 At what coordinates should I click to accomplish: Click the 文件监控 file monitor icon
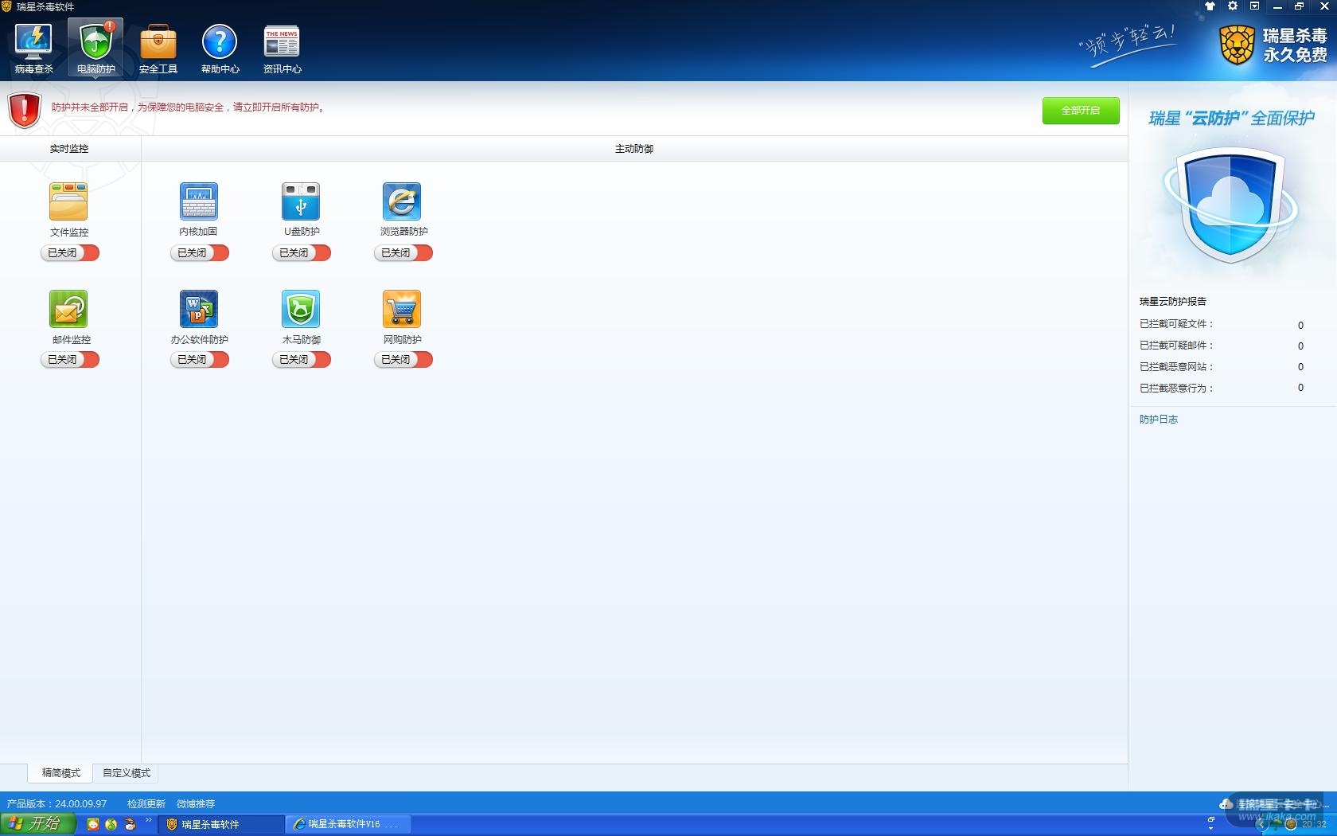[68, 201]
